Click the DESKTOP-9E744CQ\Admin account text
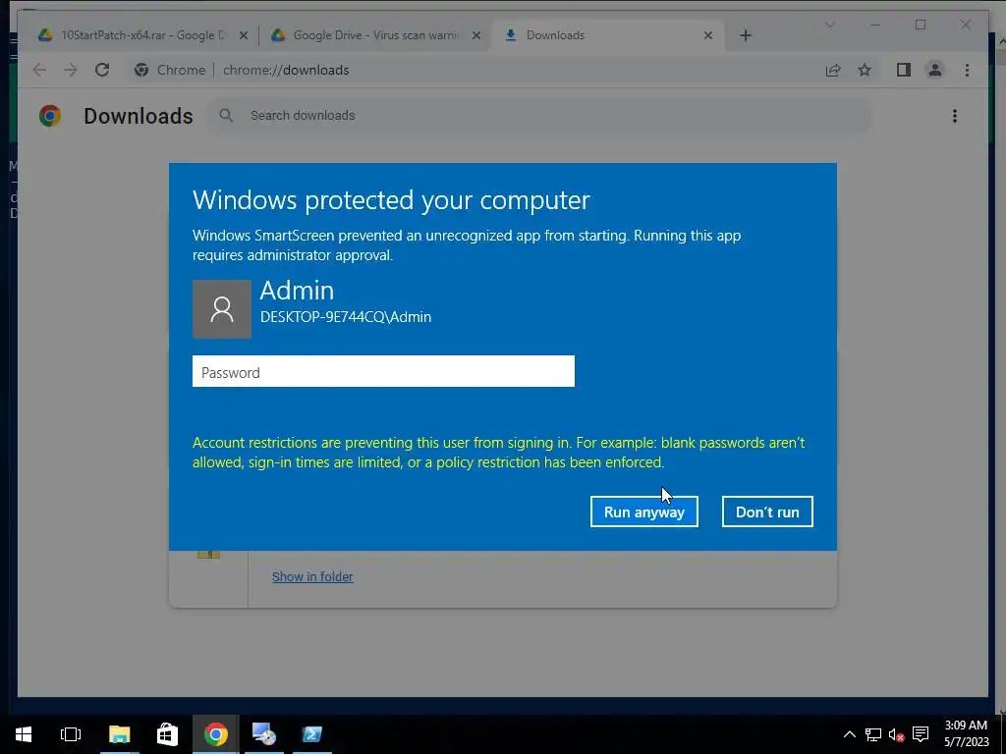The image size is (1006, 754). (346, 317)
